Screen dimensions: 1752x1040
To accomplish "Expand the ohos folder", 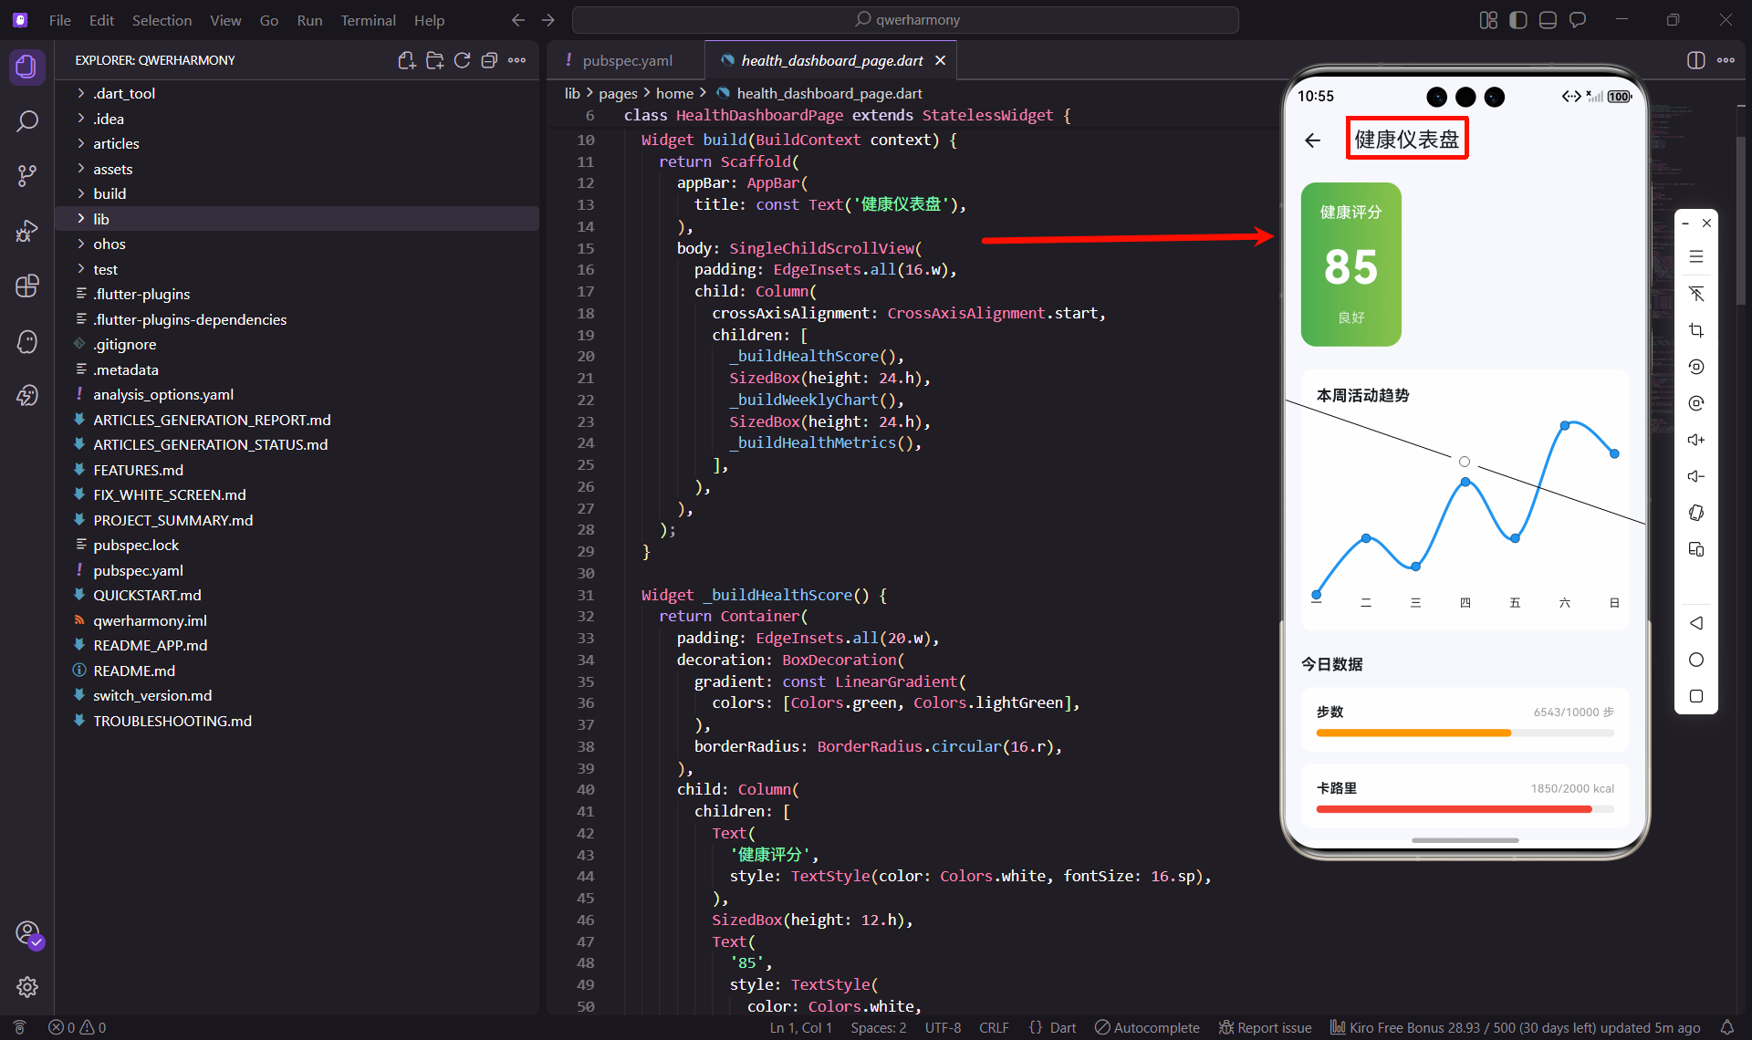I will point(109,244).
